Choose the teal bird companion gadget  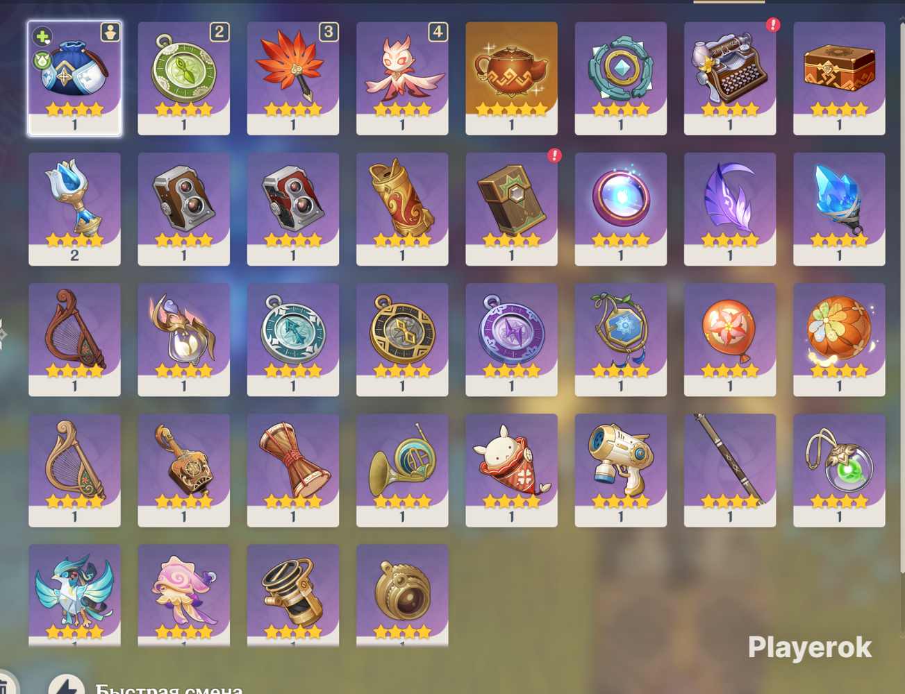(x=74, y=595)
